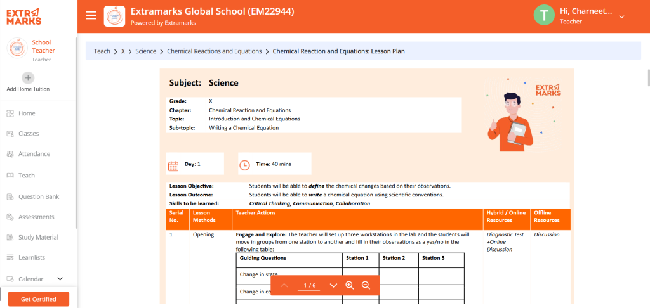Go to Teach breadcrumb

click(102, 51)
